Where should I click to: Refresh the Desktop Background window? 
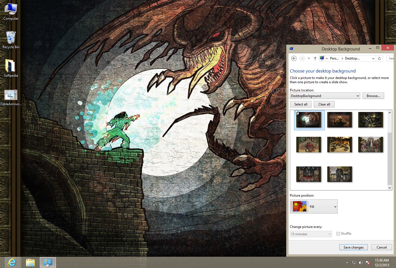379,58
